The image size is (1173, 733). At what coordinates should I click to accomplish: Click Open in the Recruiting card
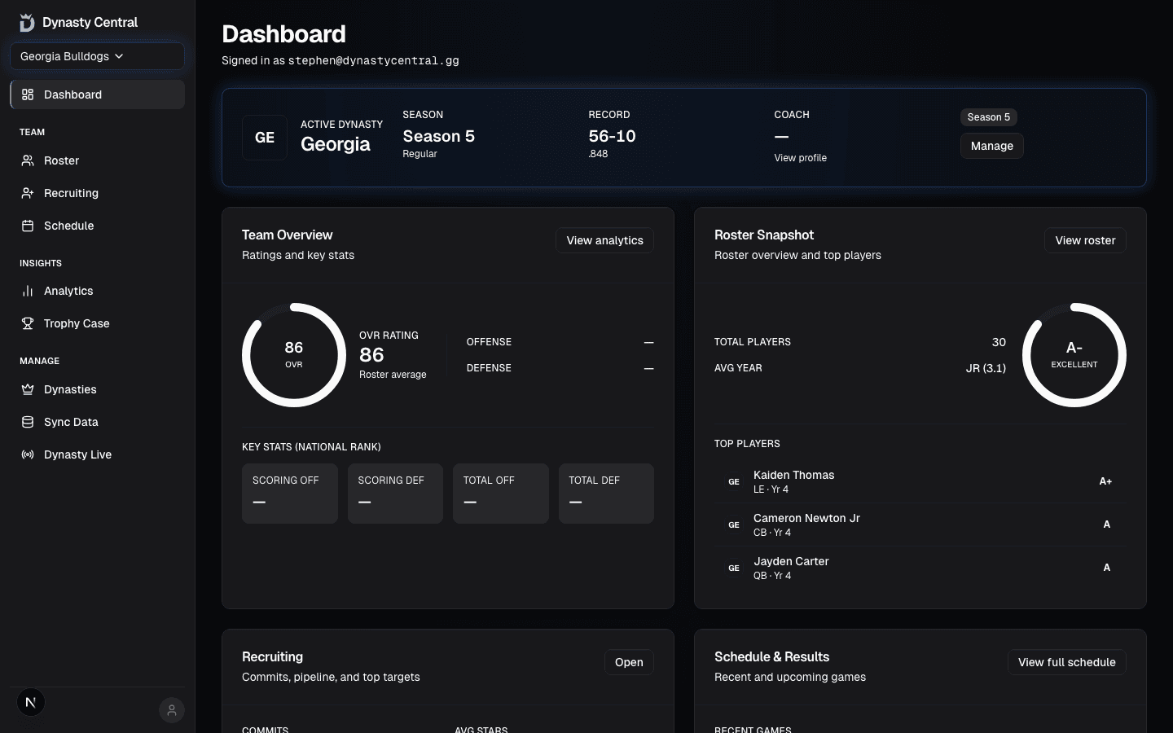(629, 662)
